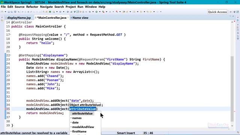Click the editor scroll-down arrow
The image size is (240, 135).
[232, 126]
